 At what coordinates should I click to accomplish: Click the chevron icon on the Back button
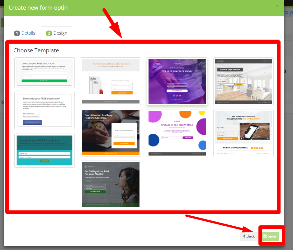[244, 236]
